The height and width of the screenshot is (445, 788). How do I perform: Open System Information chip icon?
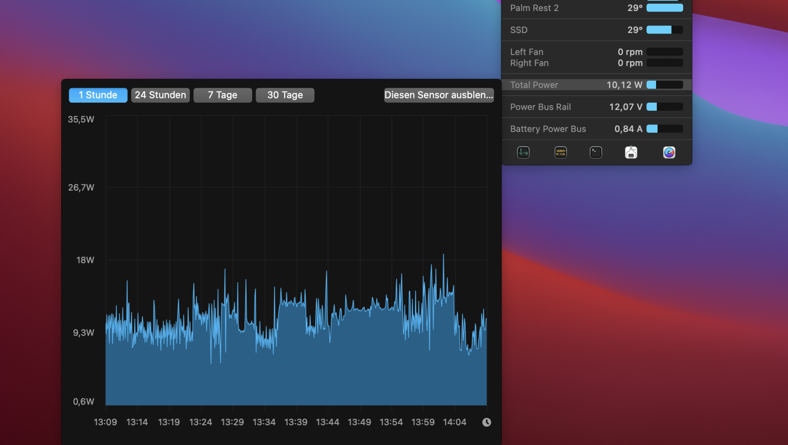(631, 152)
